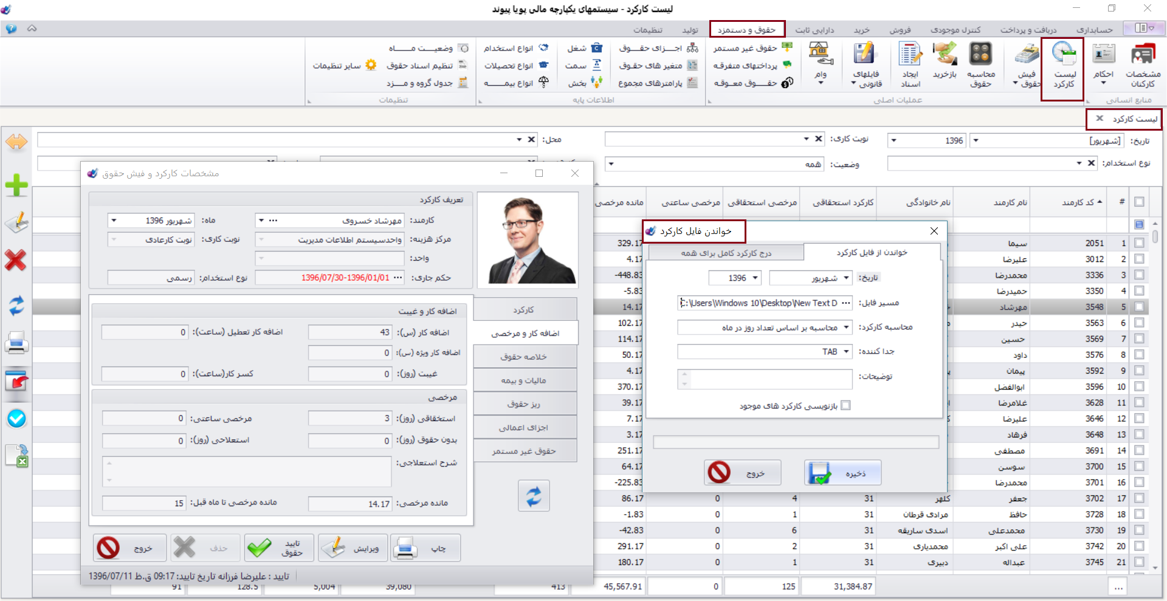Image resolution: width=1167 pixels, height=601 pixels.
Task: Click orange back-forward arrows icon
Action: (16, 142)
